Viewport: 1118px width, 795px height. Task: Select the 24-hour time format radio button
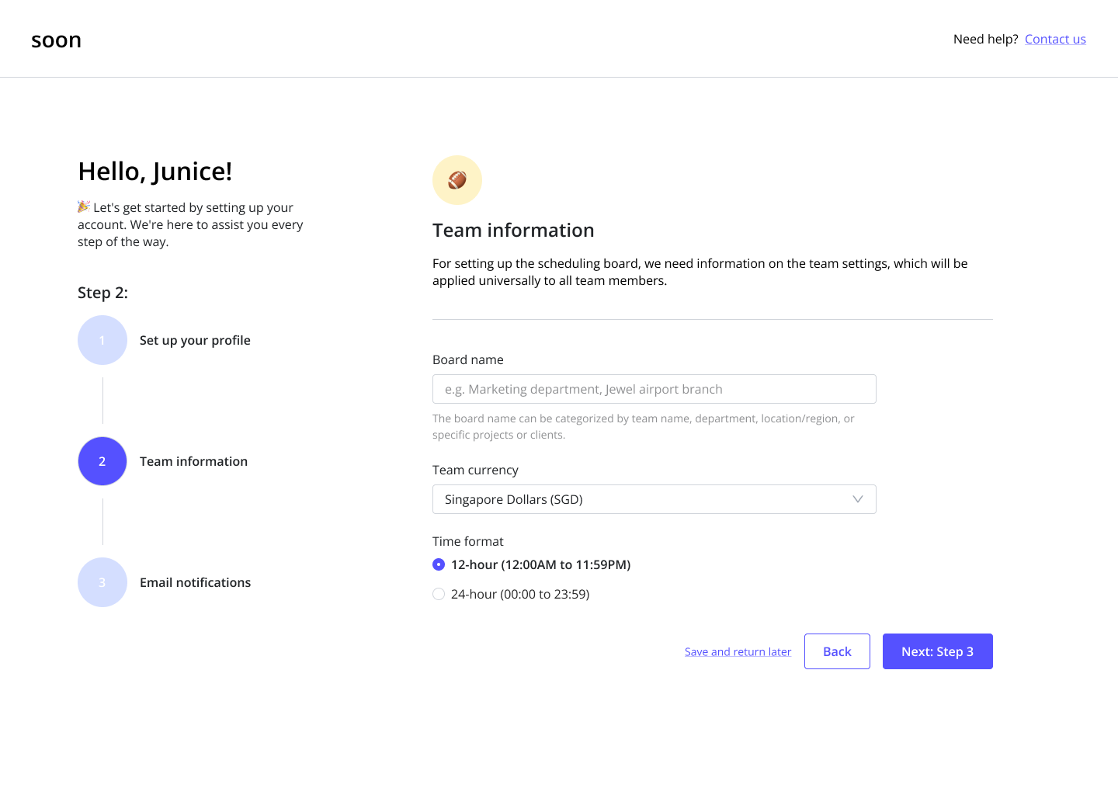[x=439, y=594]
